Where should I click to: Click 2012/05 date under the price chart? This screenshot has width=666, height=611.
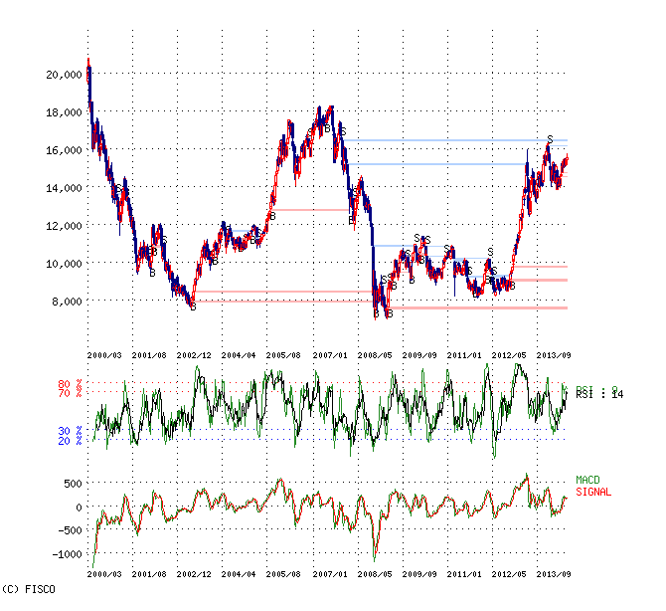(509, 355)
